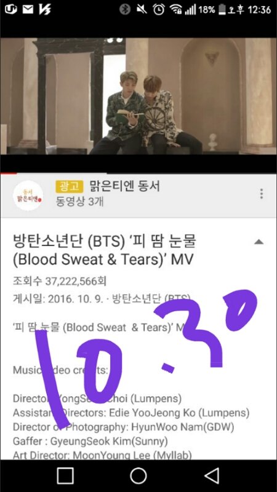Viewport: 277px width, 492px height.
Task: Open the three-dot ad options menu
Action: tap(261, 194)
